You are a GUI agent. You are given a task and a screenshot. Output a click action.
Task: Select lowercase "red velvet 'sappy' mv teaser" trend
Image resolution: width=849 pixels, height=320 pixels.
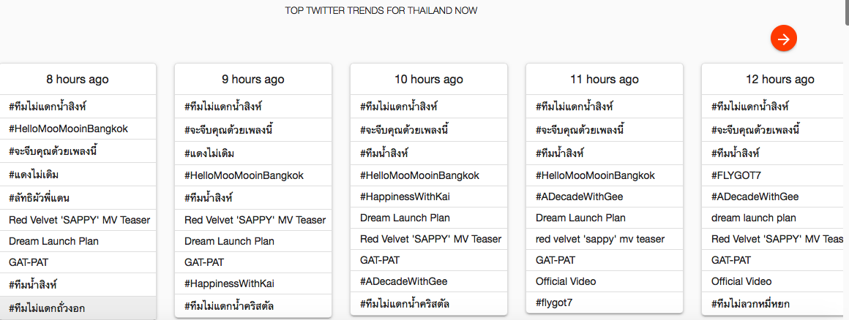coord(600,239)
